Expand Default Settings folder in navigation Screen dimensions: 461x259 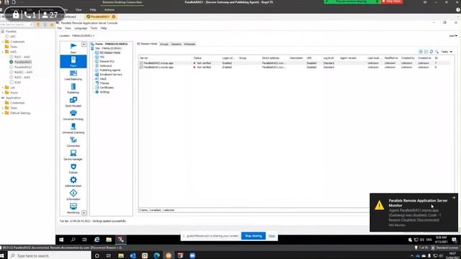(3, 113)
